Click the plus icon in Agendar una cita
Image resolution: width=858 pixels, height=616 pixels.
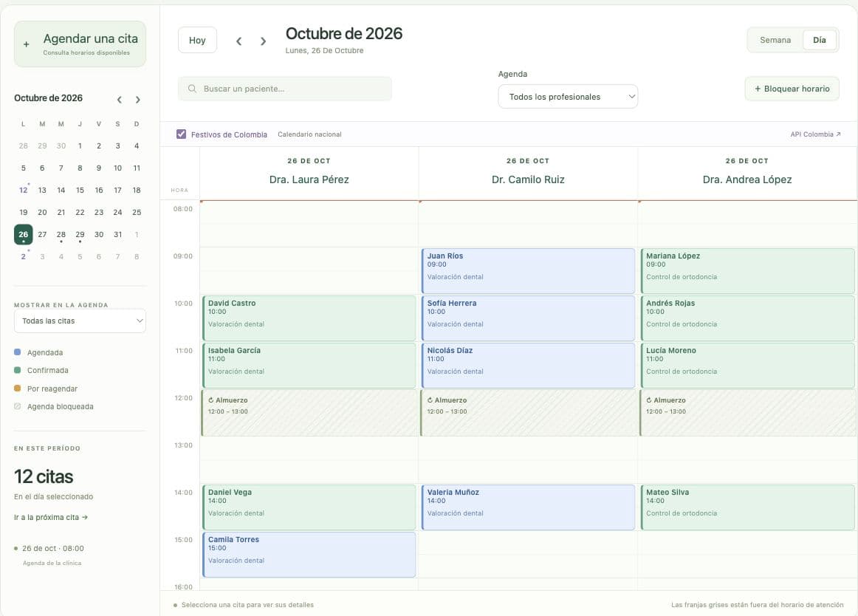[x=27, y=44]
